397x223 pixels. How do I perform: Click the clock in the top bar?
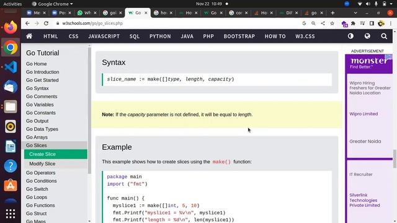pyautogui.click(x=209, y=4)
